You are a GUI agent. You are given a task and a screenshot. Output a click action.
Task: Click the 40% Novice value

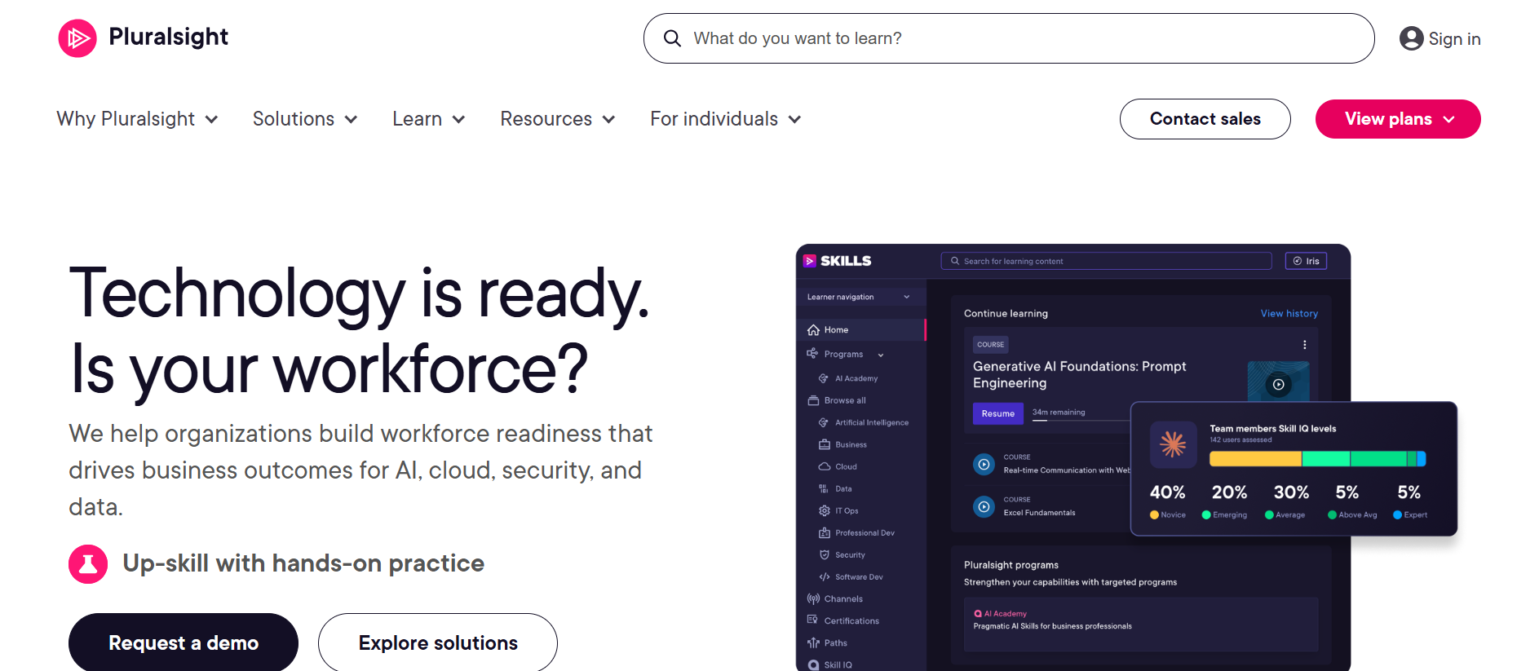tap(1167, 492)
